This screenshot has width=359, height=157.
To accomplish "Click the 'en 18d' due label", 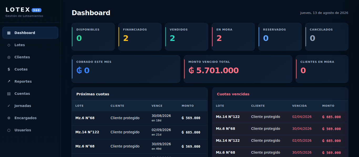I will click(x=156, y=121).
